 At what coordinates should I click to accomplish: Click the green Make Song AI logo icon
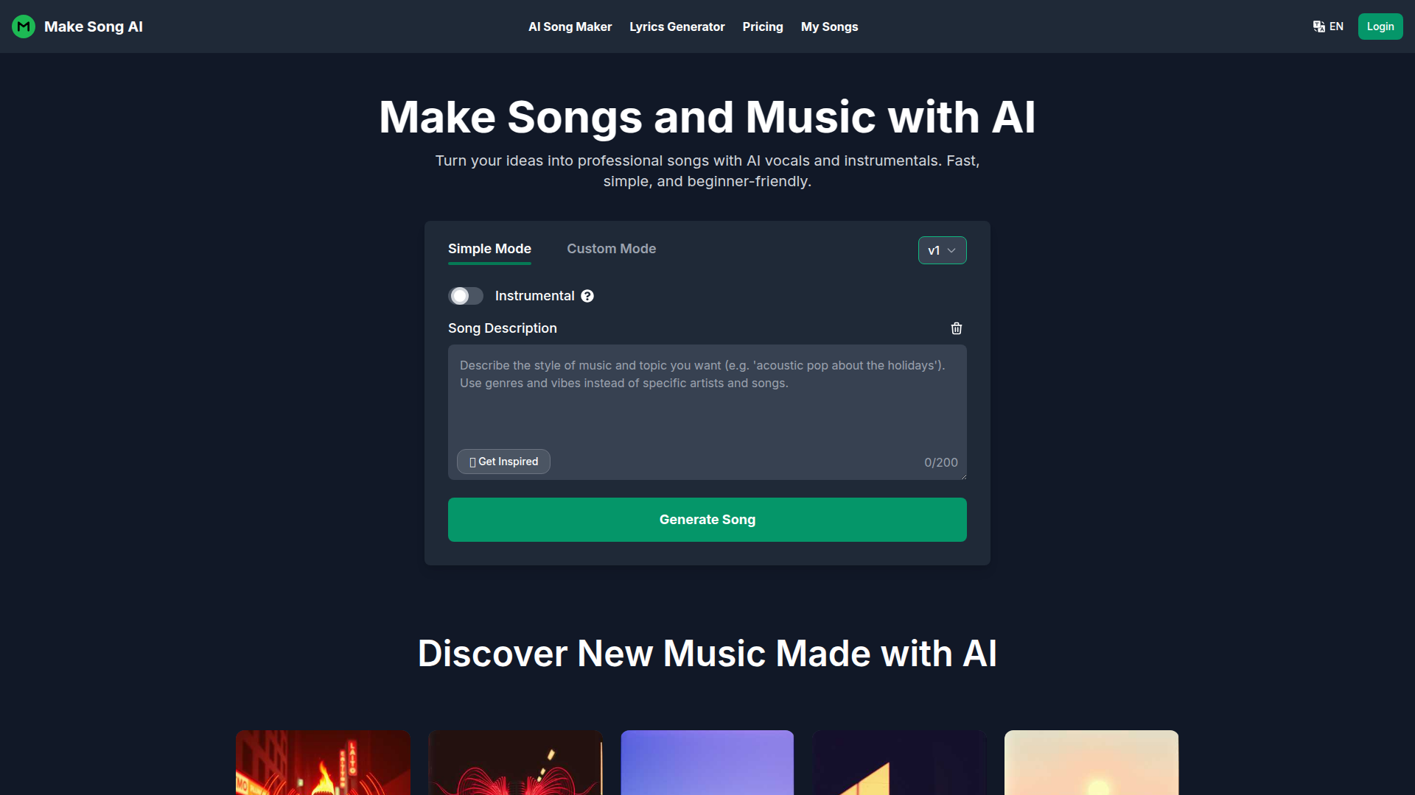(24, 26)
